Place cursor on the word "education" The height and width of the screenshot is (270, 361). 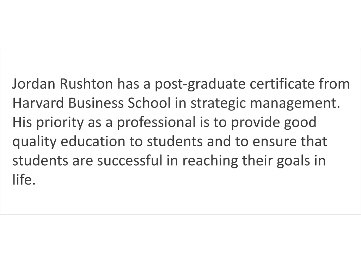(93, 141)
